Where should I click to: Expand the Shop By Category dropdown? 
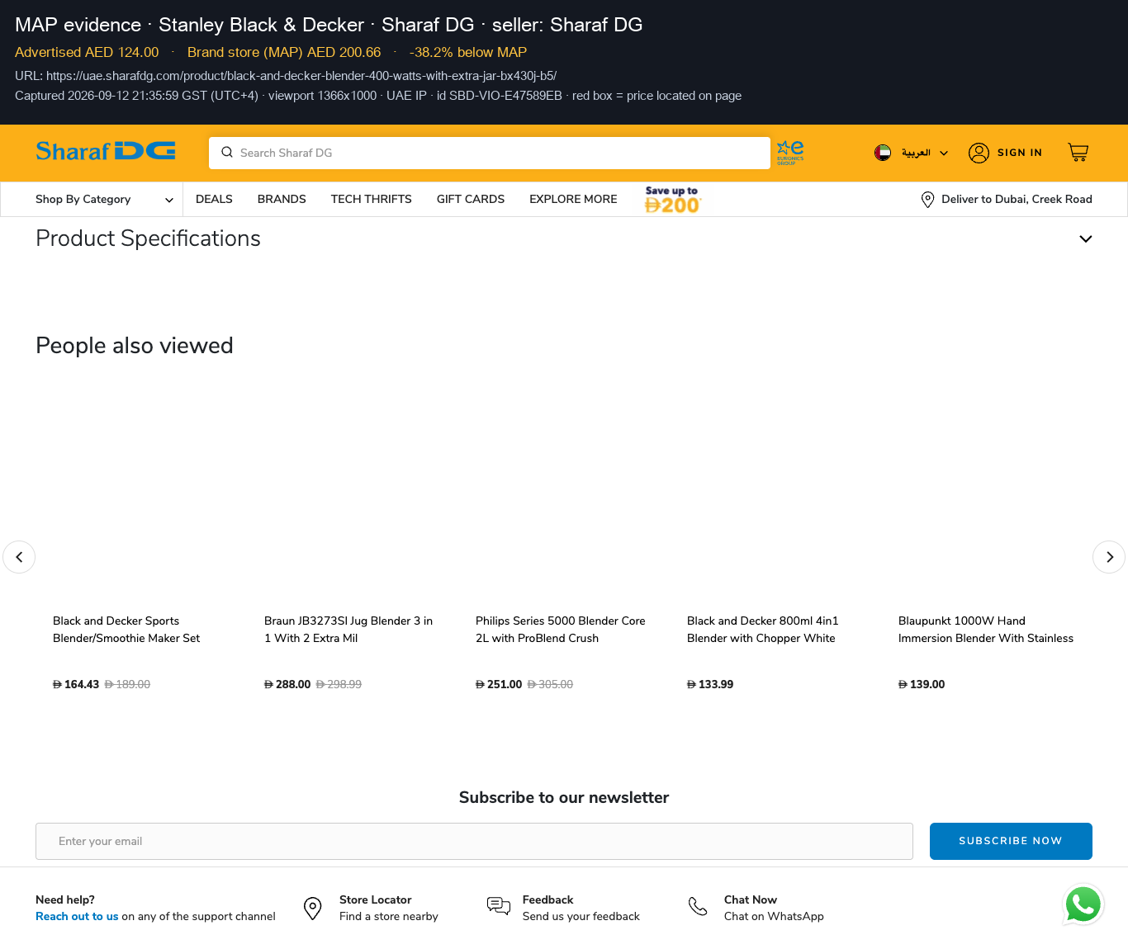coord(104,200)
